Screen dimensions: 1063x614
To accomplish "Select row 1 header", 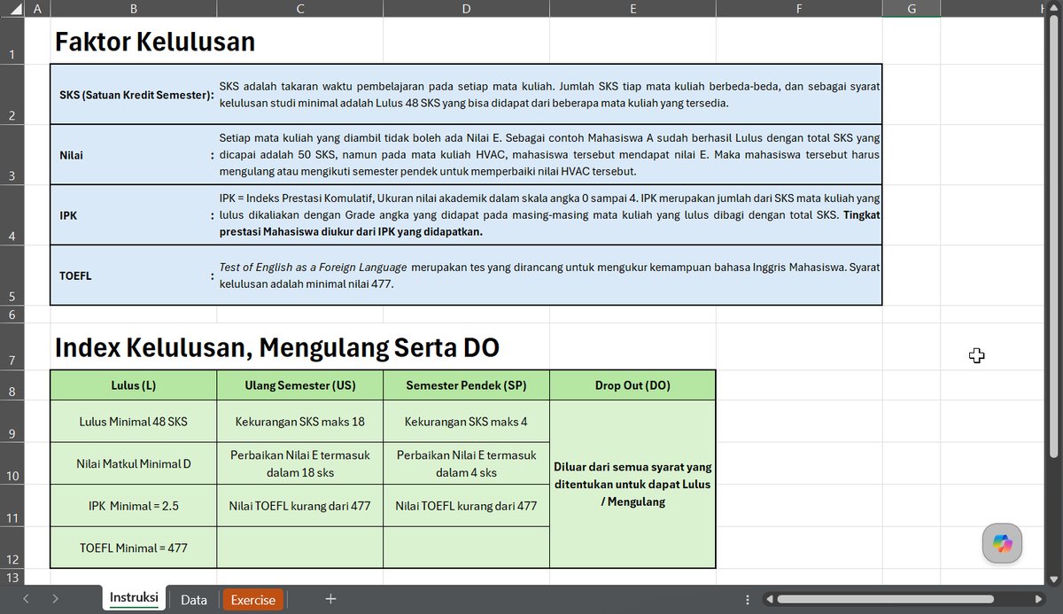I will 12,41.
